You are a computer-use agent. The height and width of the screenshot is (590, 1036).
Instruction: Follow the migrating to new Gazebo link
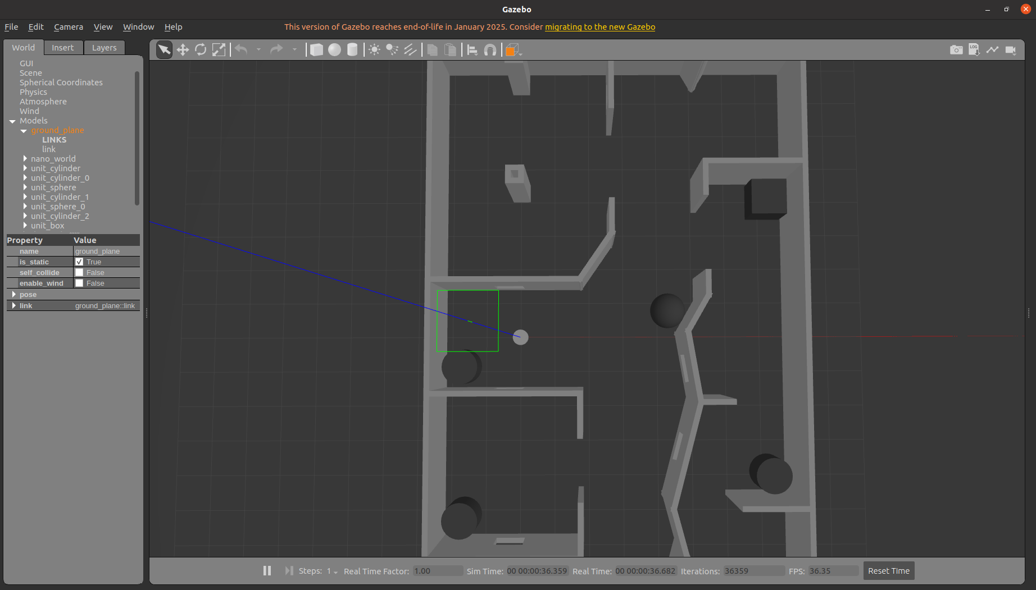[x=600, y=27]
